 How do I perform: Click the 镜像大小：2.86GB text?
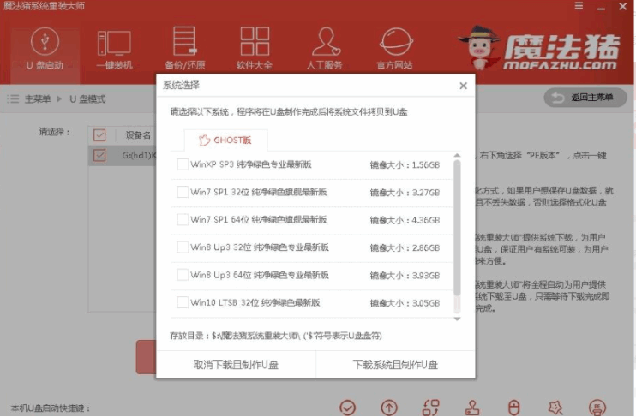click(x=405, y=247)
